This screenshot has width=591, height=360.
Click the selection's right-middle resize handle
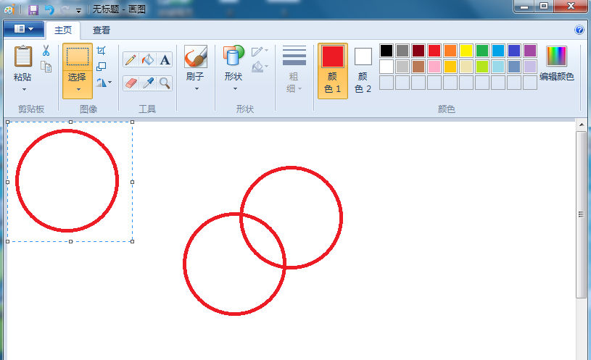click(132, 182)
